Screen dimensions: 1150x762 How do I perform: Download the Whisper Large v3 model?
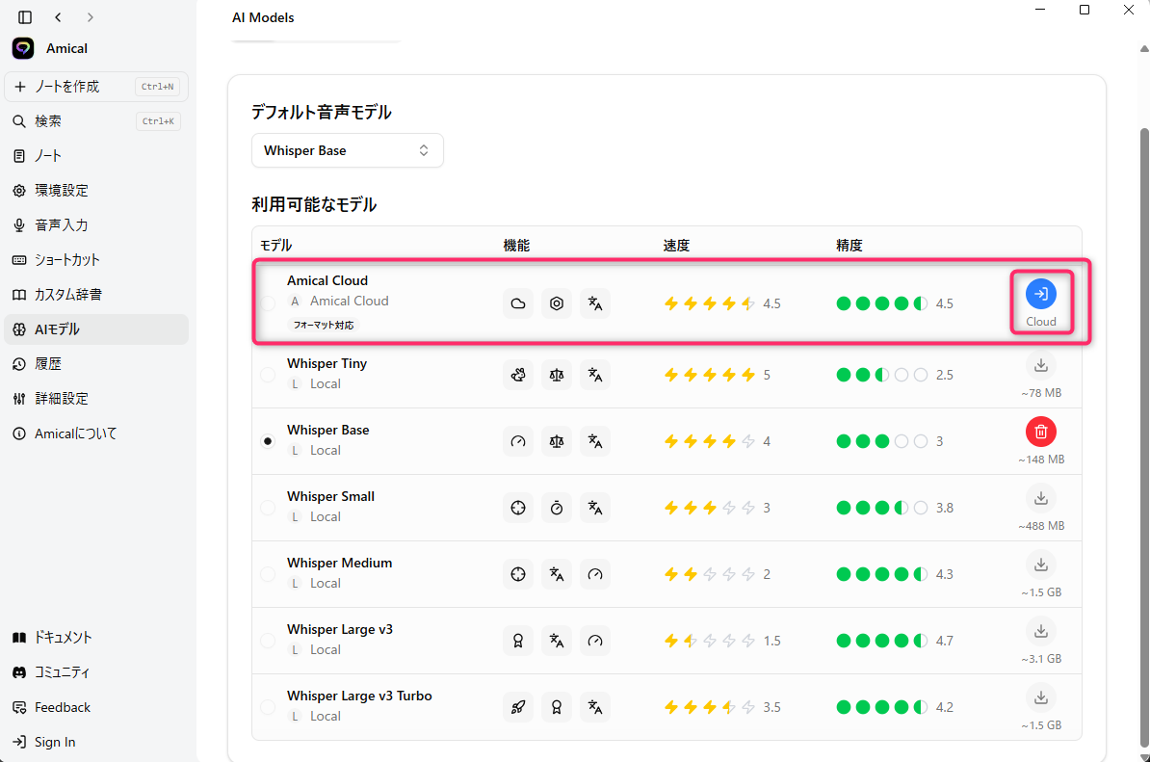[x=1040, y=631]
